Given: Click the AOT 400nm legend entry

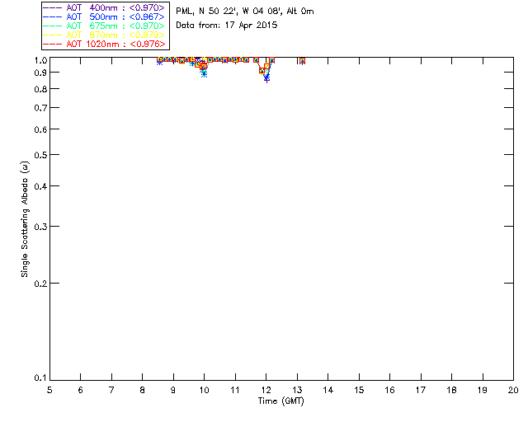Looking at the screenshot, I should click(x=104, y=7).
